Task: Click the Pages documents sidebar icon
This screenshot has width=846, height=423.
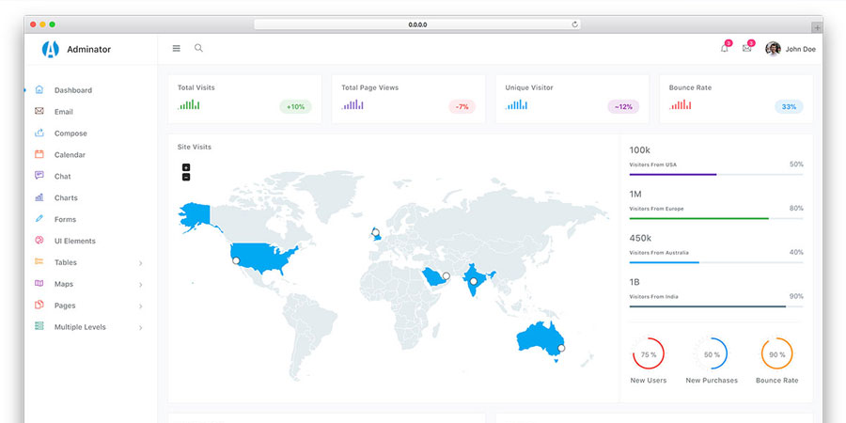Action: pyautogui.click(x=39, y=305)
